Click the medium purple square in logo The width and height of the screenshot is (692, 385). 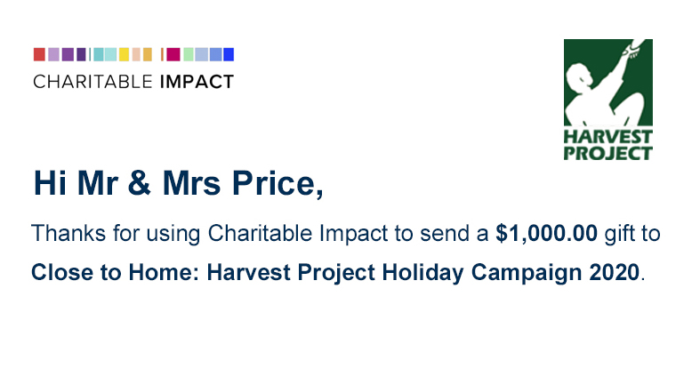(x=68, y=55)
